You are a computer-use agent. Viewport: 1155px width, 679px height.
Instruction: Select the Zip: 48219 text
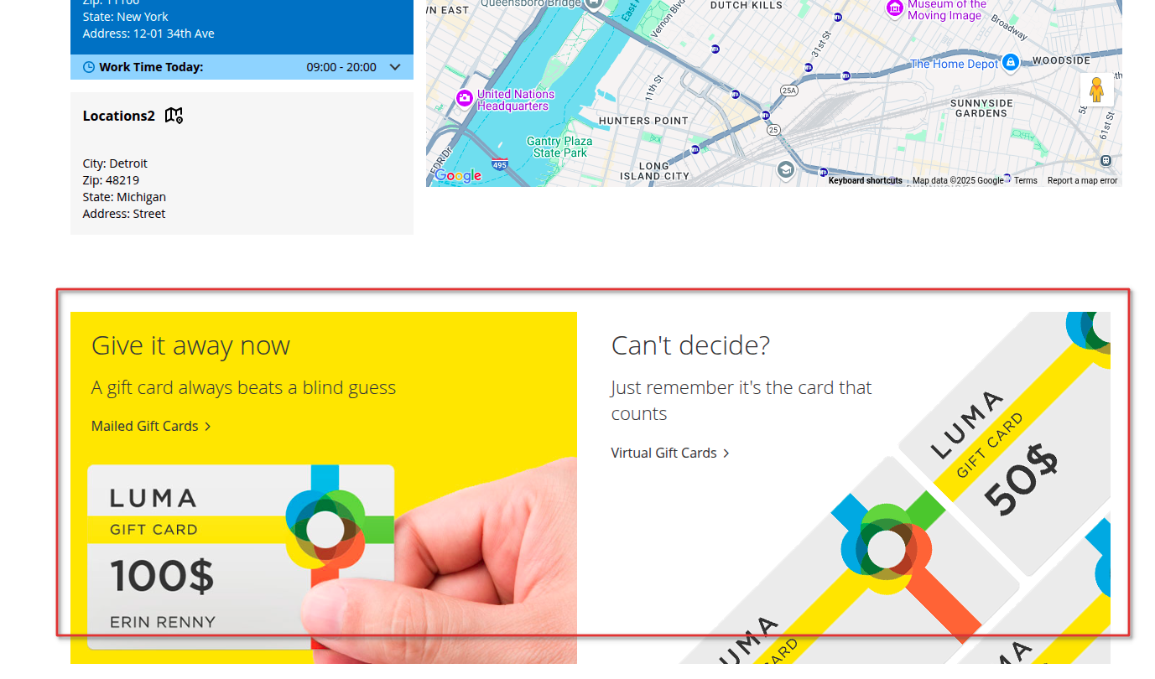[111, 180]
